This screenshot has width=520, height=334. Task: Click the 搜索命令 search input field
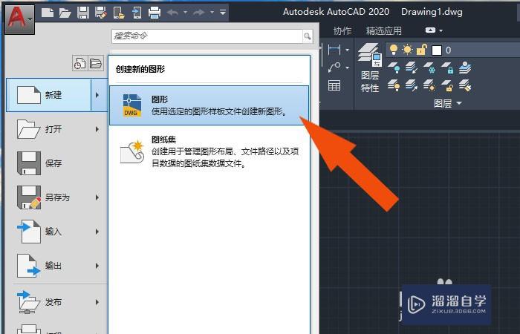click(207, 36)
